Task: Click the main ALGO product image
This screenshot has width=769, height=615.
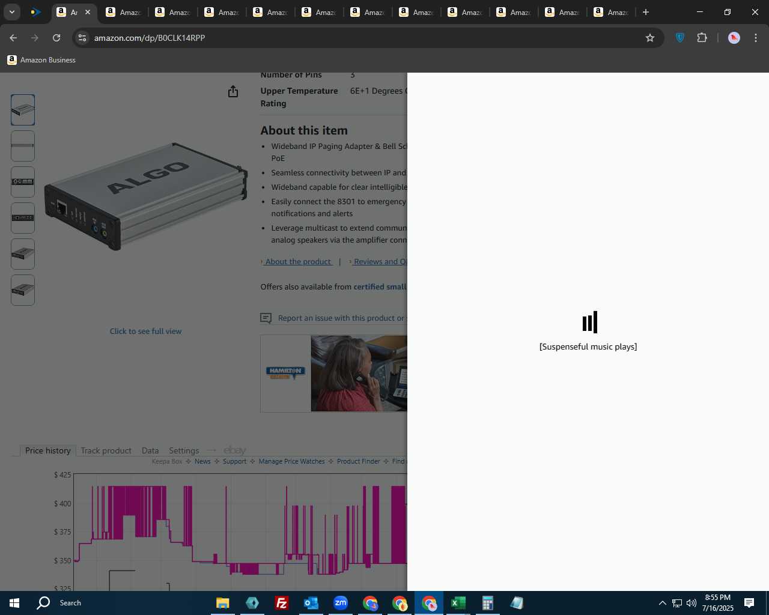Action: click(x=145, y=196)
